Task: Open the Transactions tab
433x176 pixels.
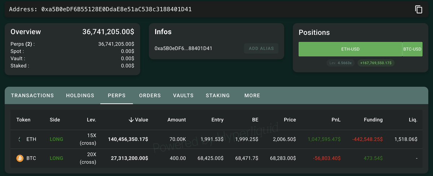Action: [x=33, y=95]
